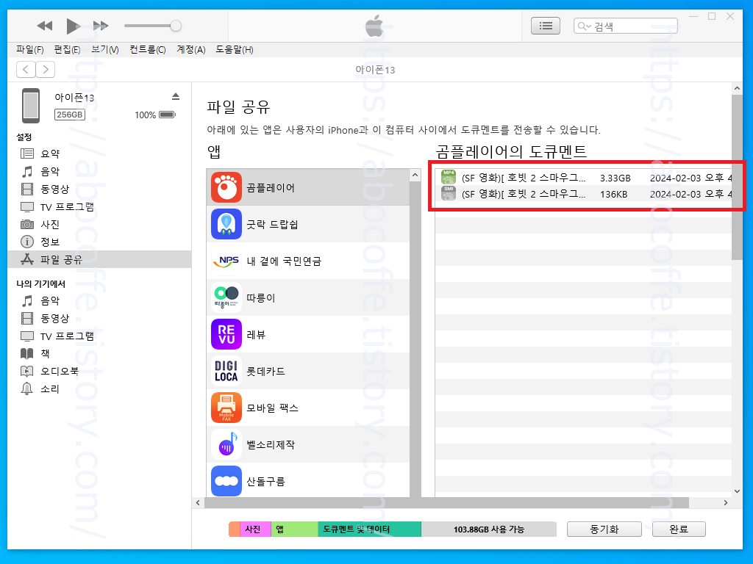Click main pane scroll down arrow

coord(737,491)
